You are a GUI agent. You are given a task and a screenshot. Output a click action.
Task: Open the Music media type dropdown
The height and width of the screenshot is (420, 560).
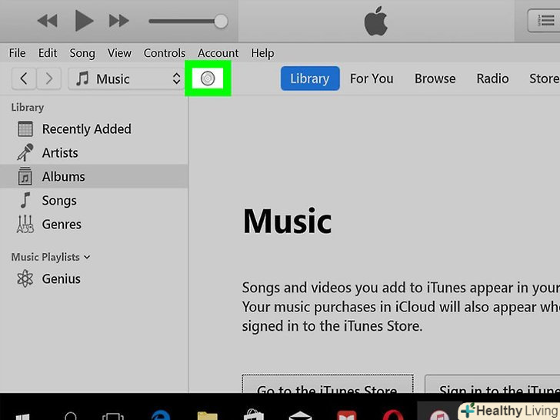[x=125, y=78]
